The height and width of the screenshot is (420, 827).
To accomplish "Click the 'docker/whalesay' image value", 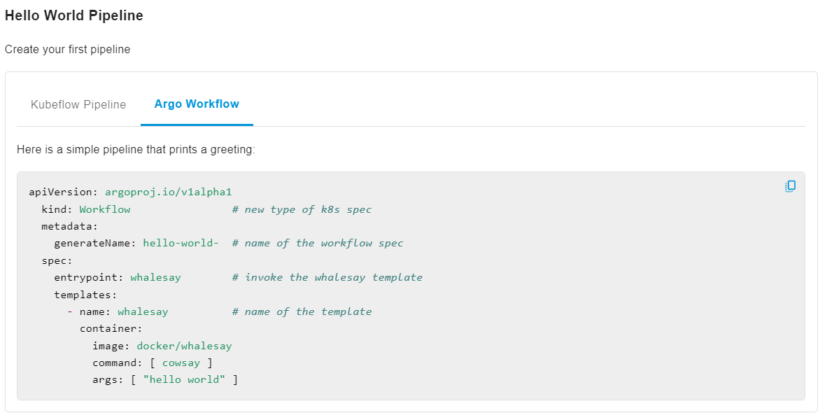I will click(184, 346).
